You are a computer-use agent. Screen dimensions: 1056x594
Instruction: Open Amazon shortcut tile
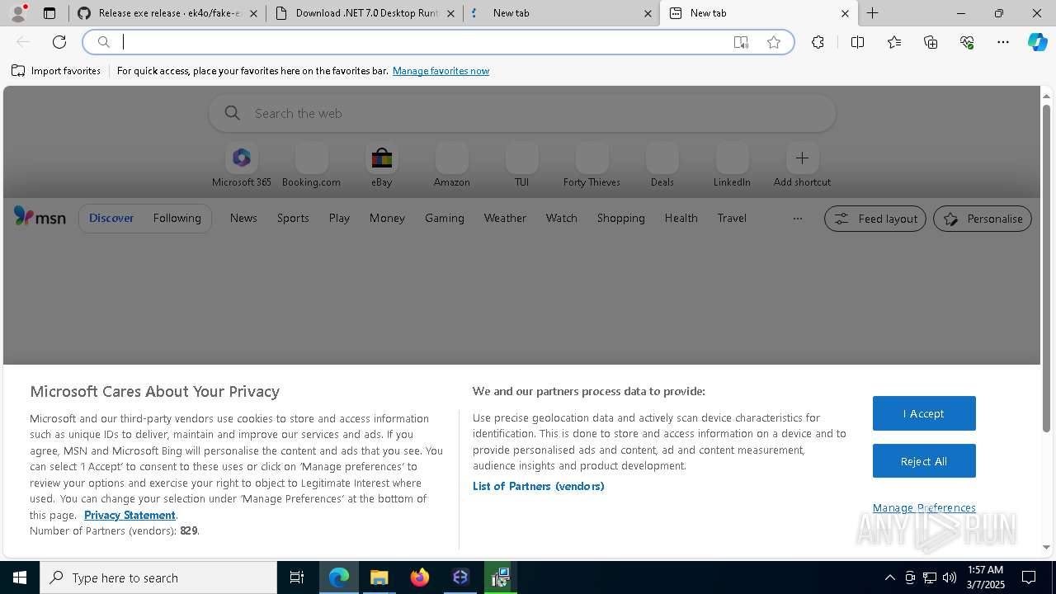point(452,165)
